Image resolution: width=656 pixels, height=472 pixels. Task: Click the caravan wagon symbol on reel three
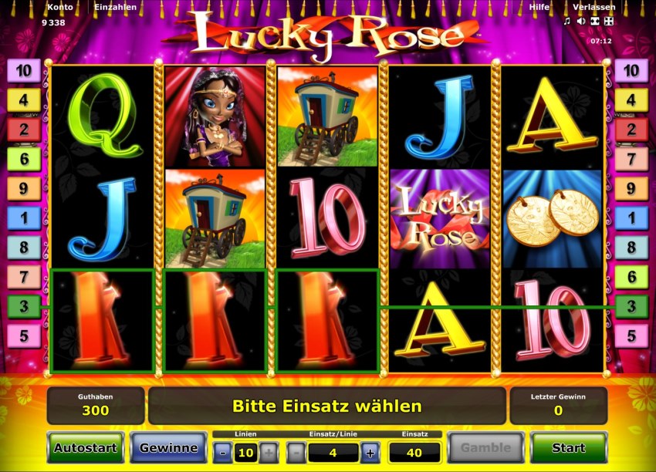coord(327,117)
